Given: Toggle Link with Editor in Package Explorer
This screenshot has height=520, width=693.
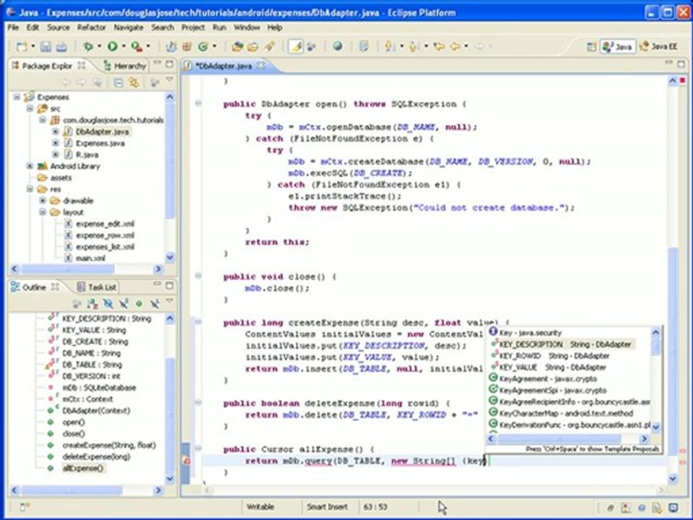Looking at the screenshot, I should pyautogui.click(x=134, y=82).
